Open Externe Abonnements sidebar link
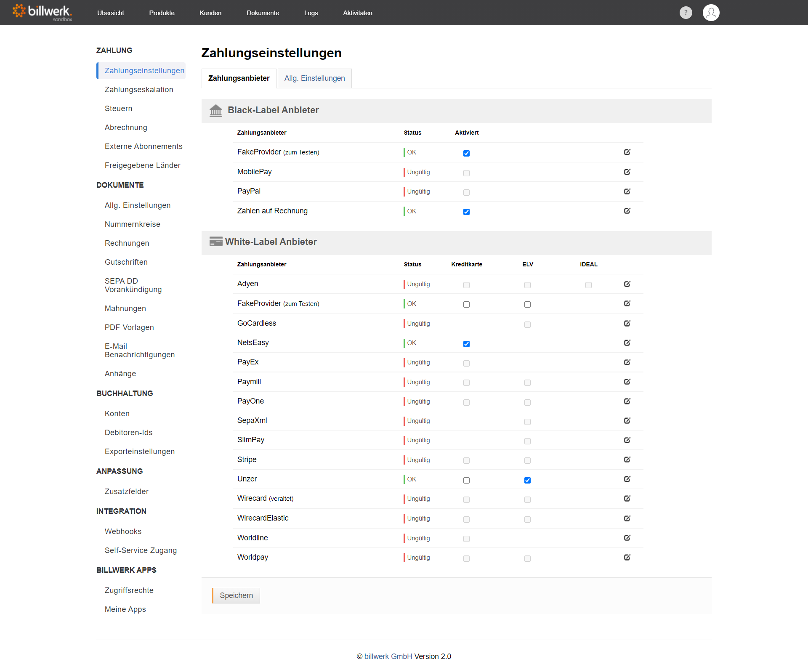The image size is (808, 667). [x=144, y=146]
